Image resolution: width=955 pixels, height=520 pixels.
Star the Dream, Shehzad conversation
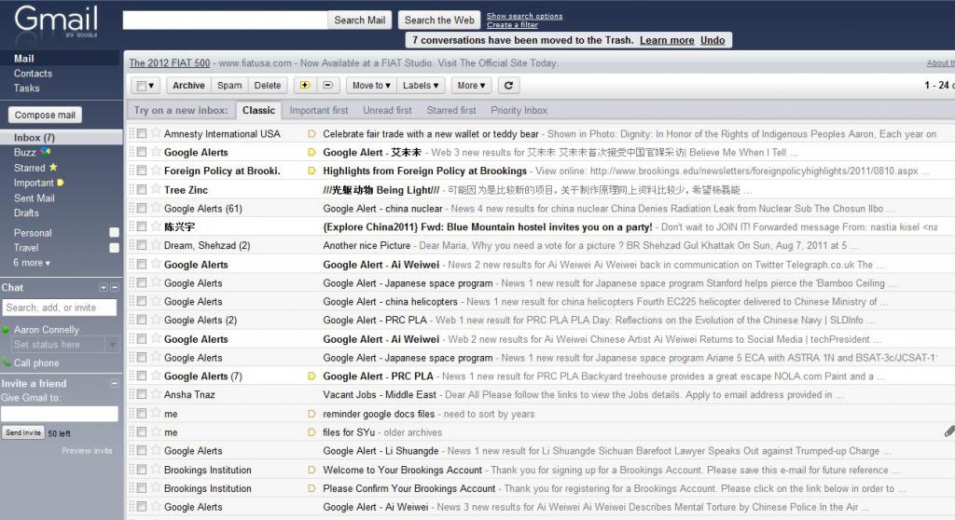click(156, 244)
